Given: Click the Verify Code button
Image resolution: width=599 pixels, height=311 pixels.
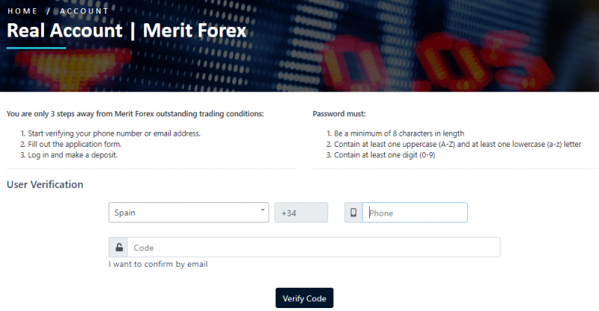Looking at the screenshot, I should point(305,298).
